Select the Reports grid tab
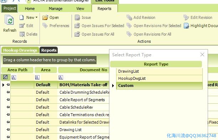This screenshot has height=140, width=218. coord(49,50)
